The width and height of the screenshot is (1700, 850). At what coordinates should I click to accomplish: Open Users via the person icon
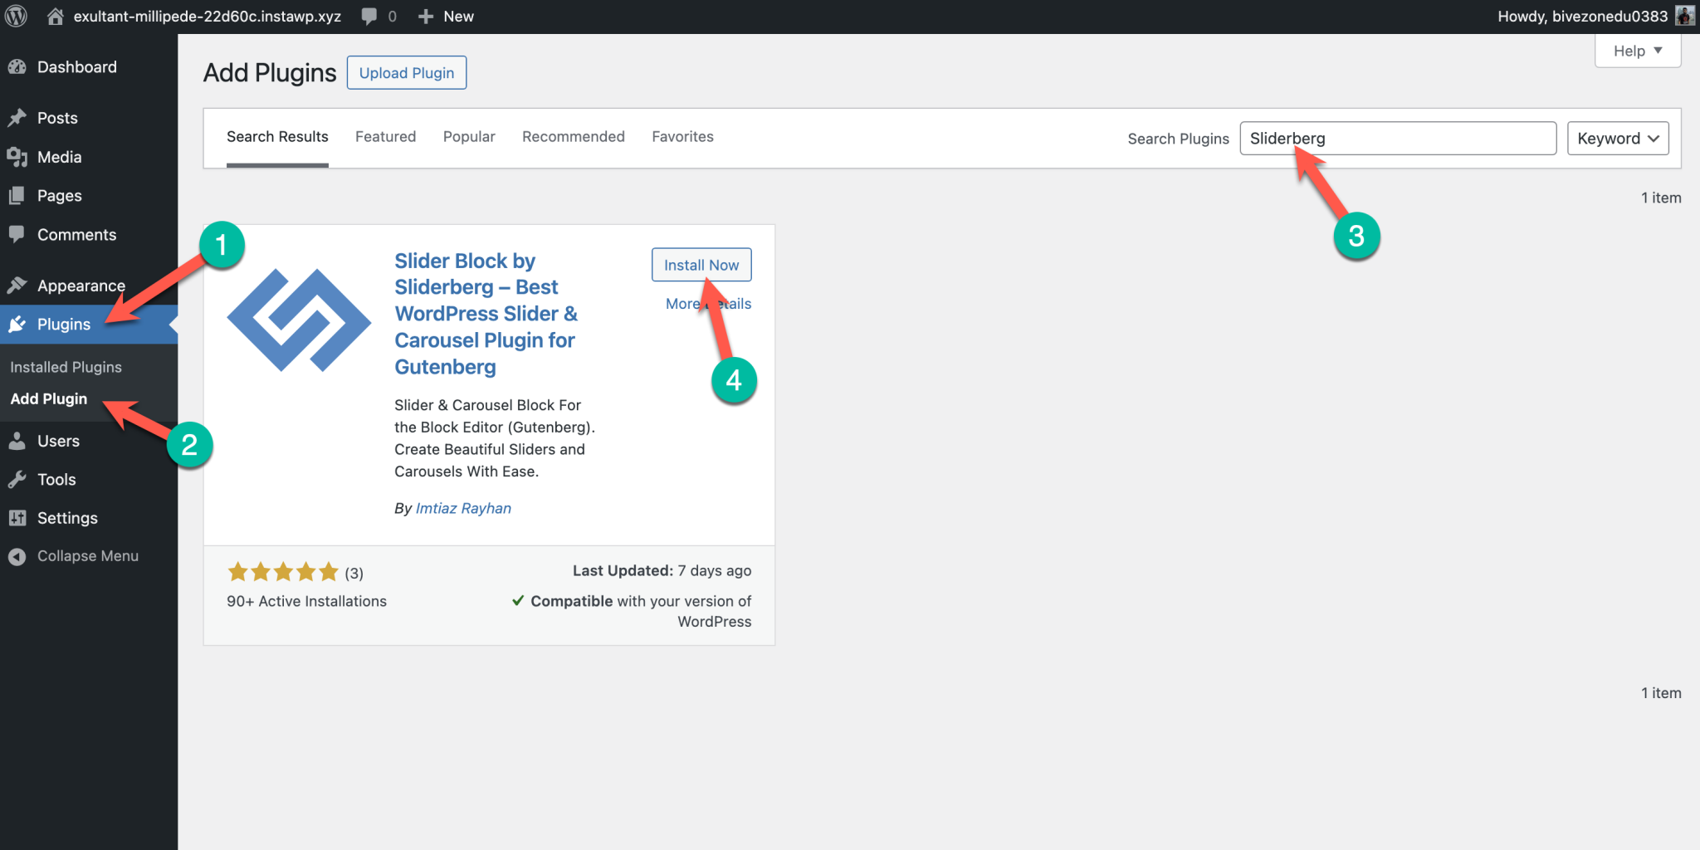click(x=18, y=440)
